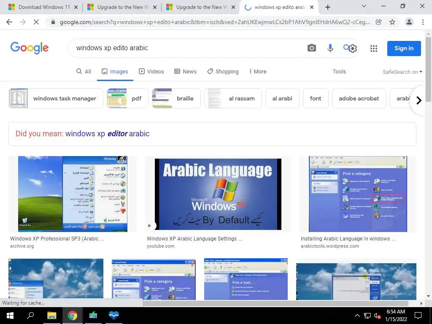Select the windows task manager chip
This screenshot has height=324, width=432.
pyautogui.click(x=56, y=98)
